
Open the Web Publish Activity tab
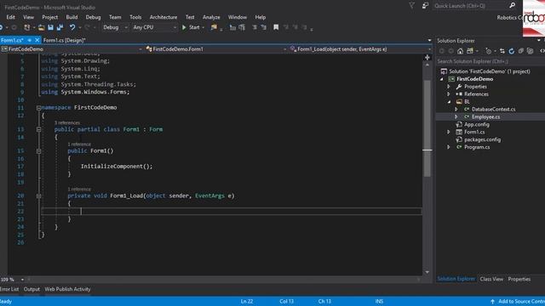coord(67,289)
